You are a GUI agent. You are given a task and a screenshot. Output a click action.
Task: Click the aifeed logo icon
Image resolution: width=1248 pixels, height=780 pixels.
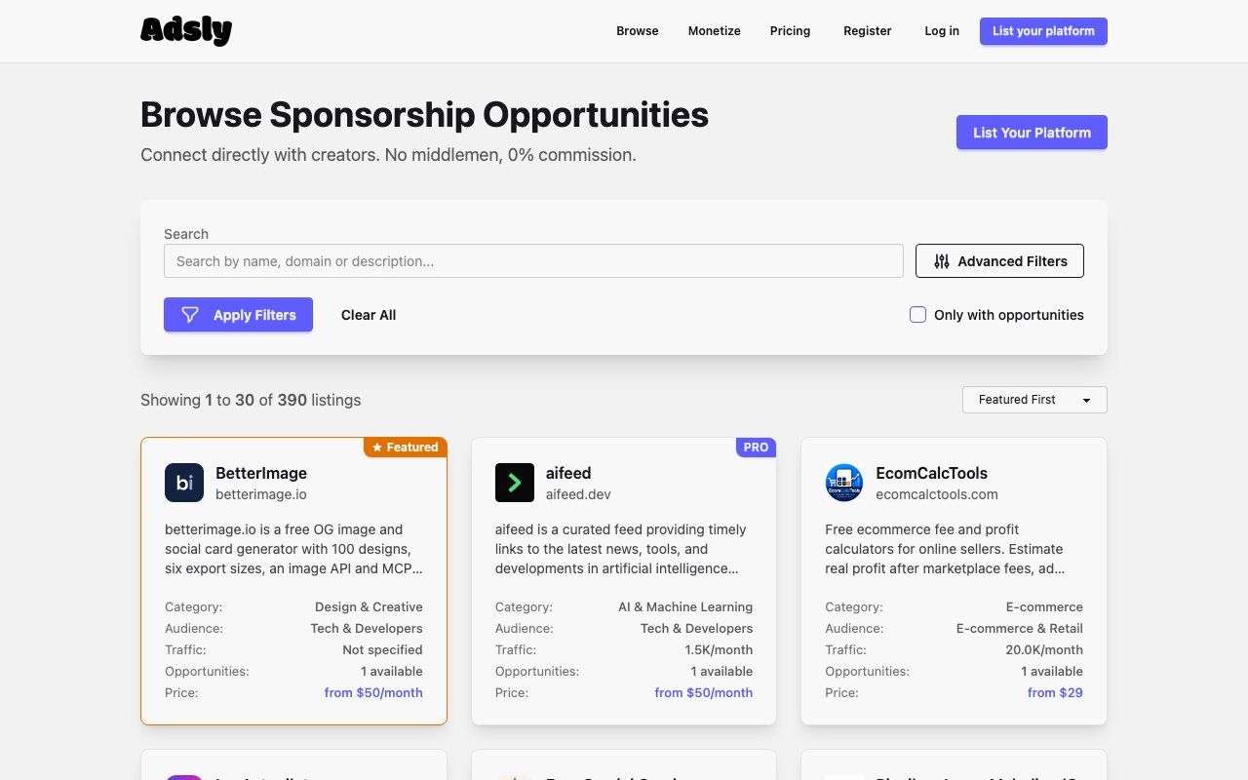pos(515,483)
